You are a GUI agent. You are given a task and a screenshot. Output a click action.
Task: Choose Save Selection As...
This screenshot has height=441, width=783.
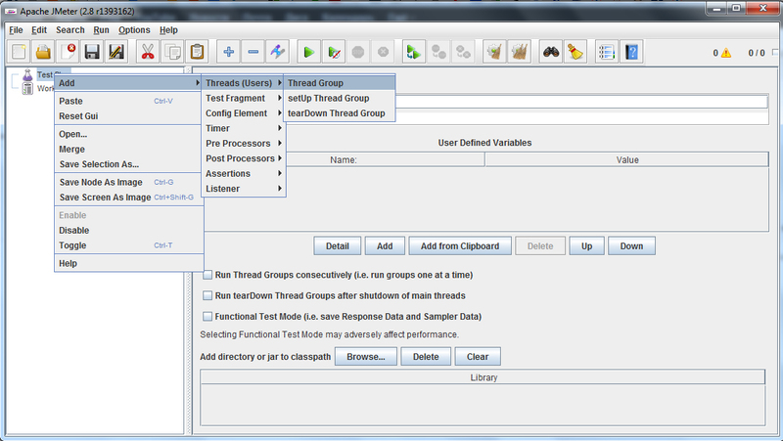pos(128,164)
